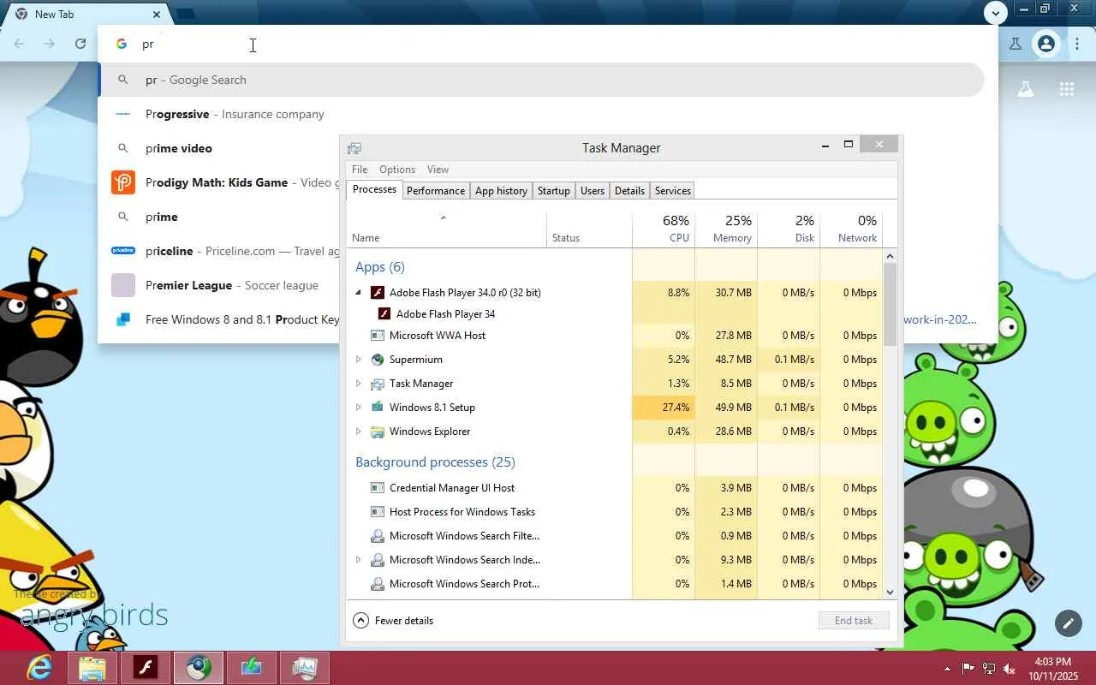Collapse Task Manager with Fewer details
This screenshot has height=685, width=1096.
click(x=393, y=621)
